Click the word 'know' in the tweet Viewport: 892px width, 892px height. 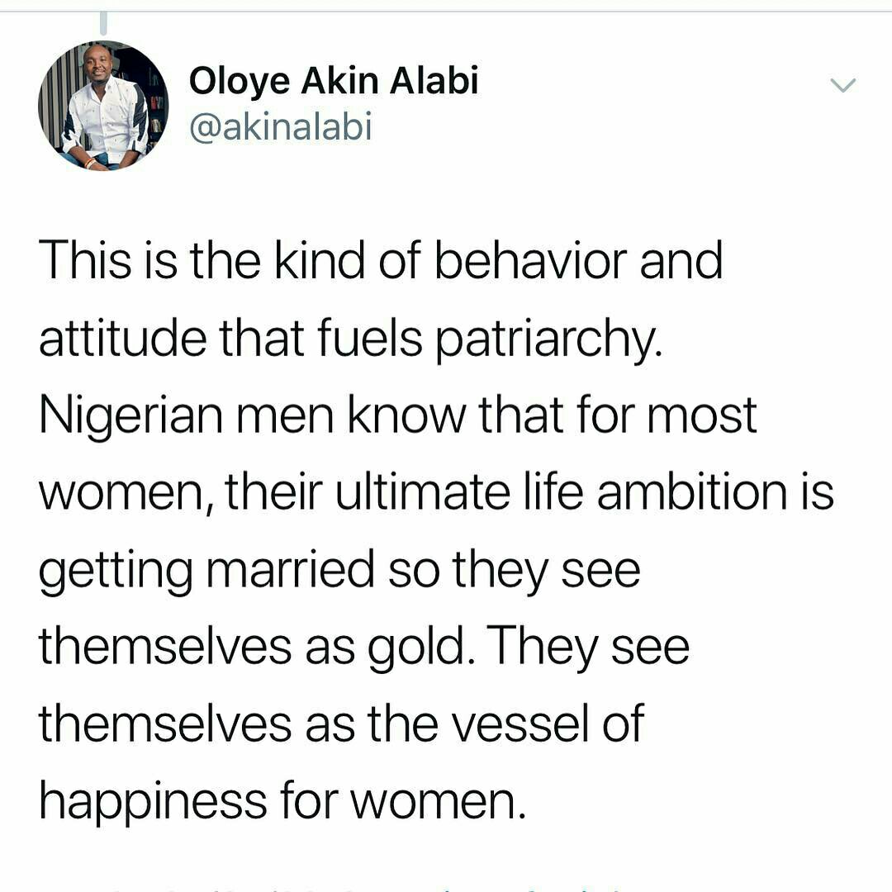click(x=406, y=415)
